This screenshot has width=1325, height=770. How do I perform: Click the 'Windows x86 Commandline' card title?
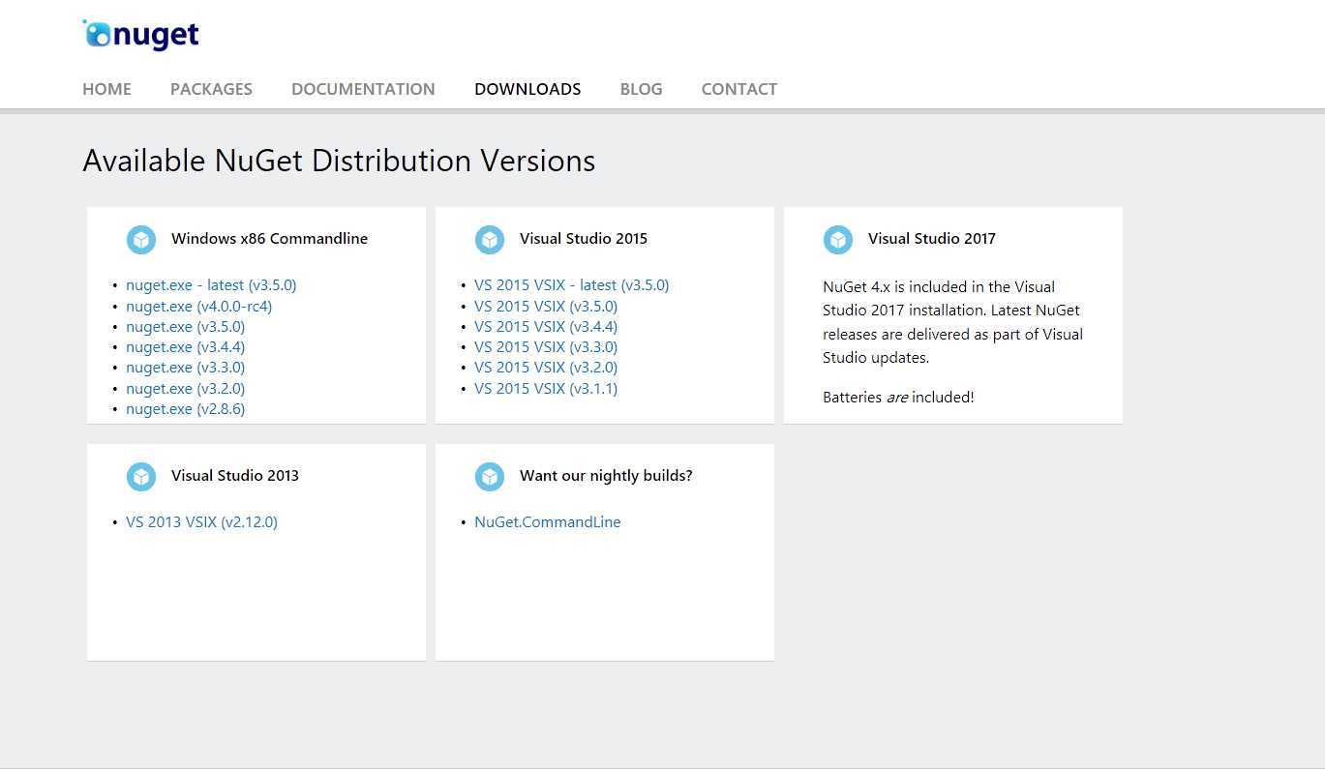pyautogui.click(x=269, y=239)
